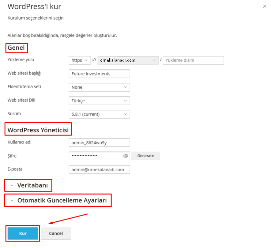Click the Kur install button
271x248 pixels.
pyautogui.click(x=23, y=233)
